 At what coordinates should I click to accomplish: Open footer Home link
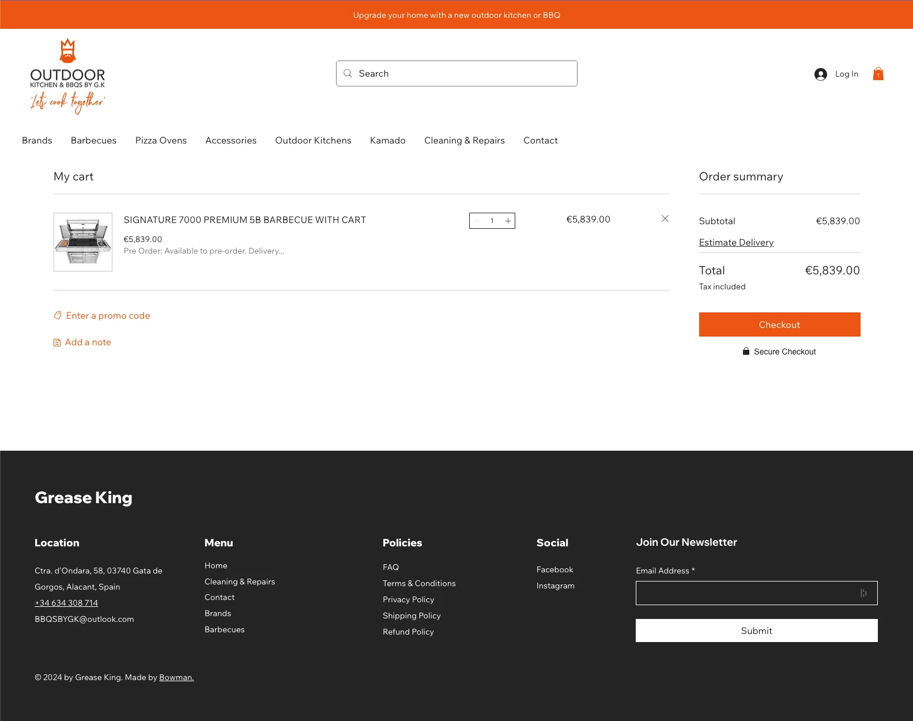click(216, 565)
